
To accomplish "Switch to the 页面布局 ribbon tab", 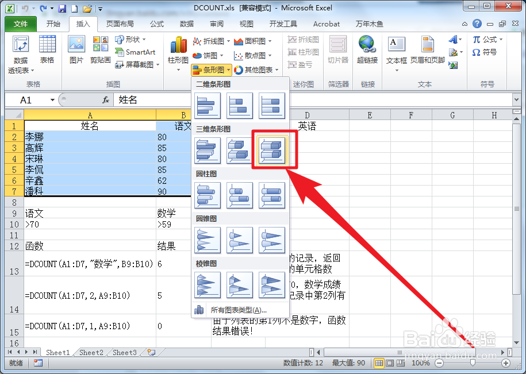I will pos(120,24).
